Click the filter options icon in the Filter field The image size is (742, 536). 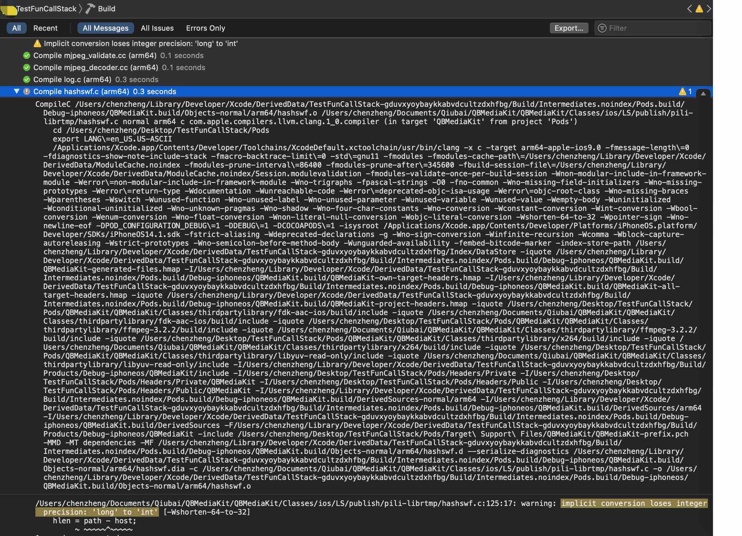click(x=602, y=28)
